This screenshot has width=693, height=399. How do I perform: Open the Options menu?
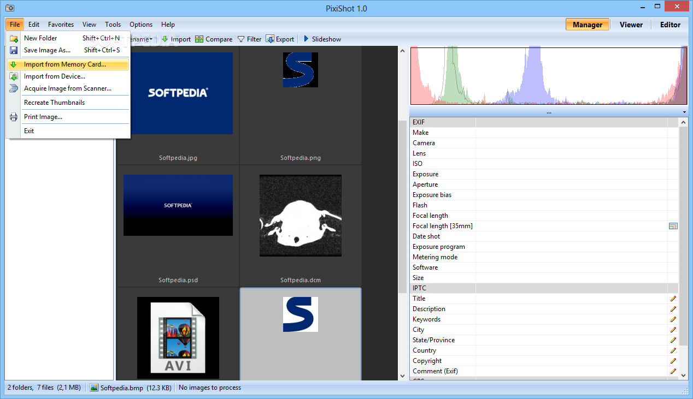(141, 25)
